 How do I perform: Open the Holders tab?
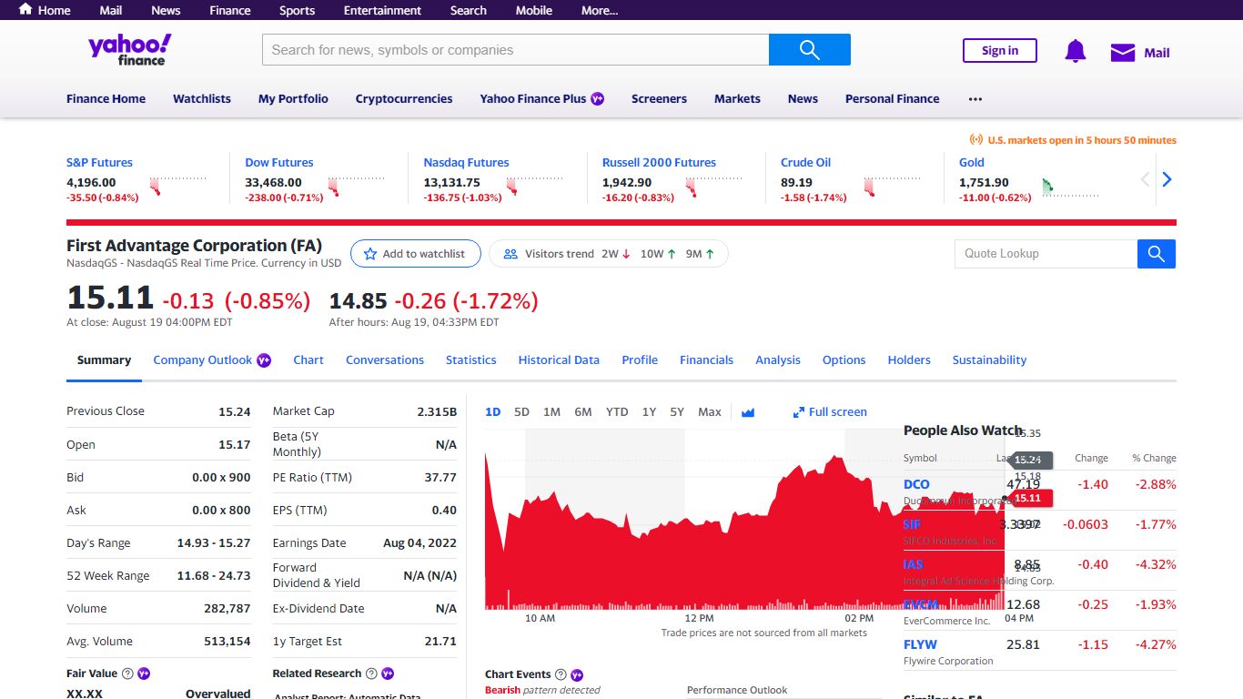[x=909, y=360]
